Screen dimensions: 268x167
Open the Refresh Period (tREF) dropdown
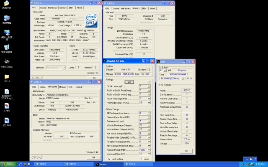pos(149,150)
